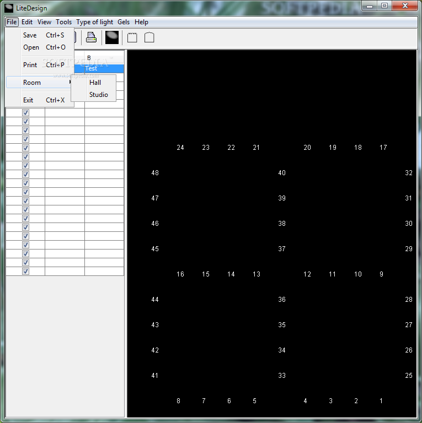Open the Tools menu
Screen dimensions: 422x423
coord(64,22)
